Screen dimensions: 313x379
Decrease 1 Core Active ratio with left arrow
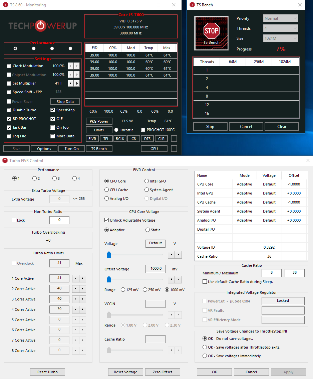[76, 278]
